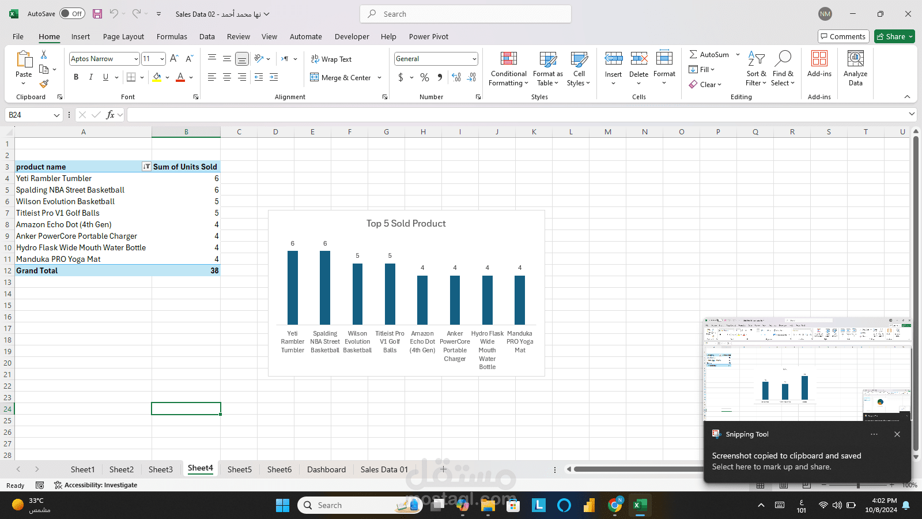Toggle Bold formatting
Image resolution: width=922 pixels, height=519 pixels.
[76, 77]
